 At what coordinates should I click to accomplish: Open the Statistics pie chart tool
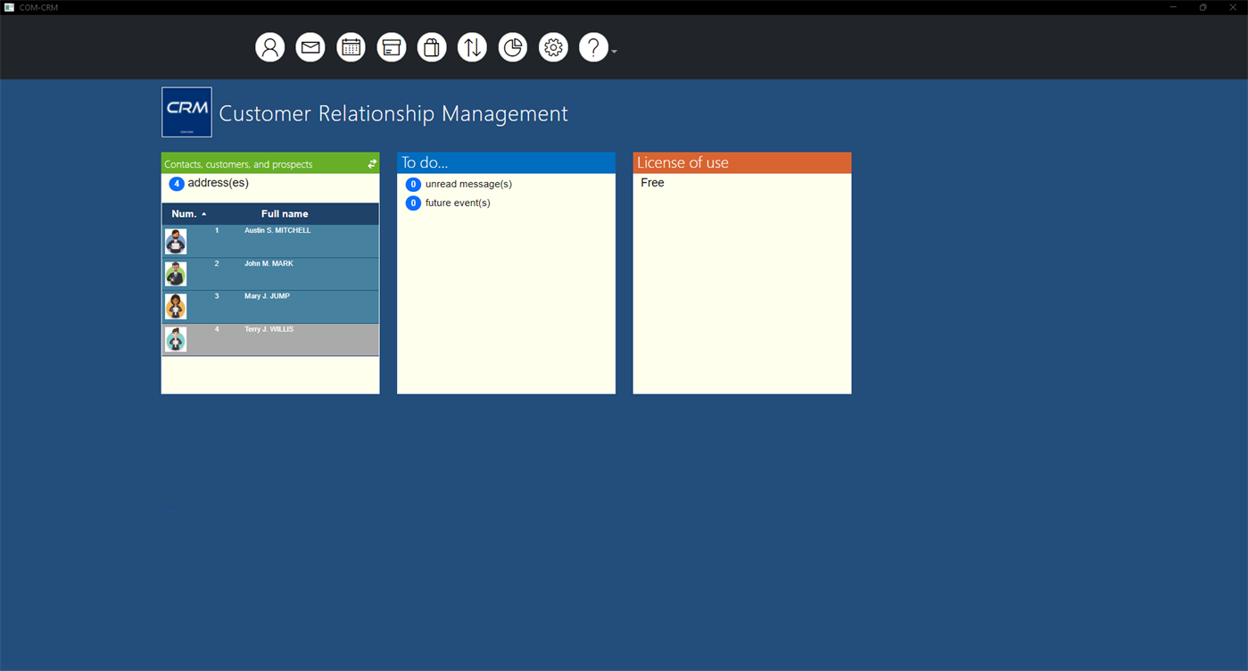tap(512, 46)
